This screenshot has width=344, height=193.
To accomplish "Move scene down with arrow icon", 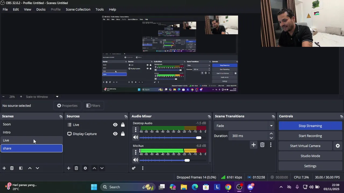I will 37,168.
